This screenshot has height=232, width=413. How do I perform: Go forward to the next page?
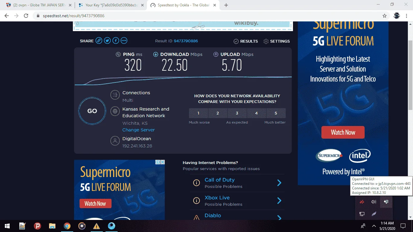tap(16, 16)
